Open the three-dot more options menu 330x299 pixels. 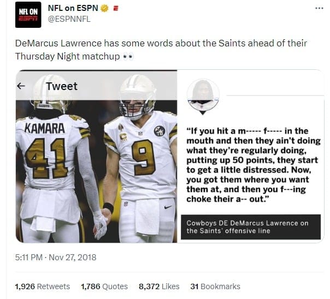pos(319,8)
